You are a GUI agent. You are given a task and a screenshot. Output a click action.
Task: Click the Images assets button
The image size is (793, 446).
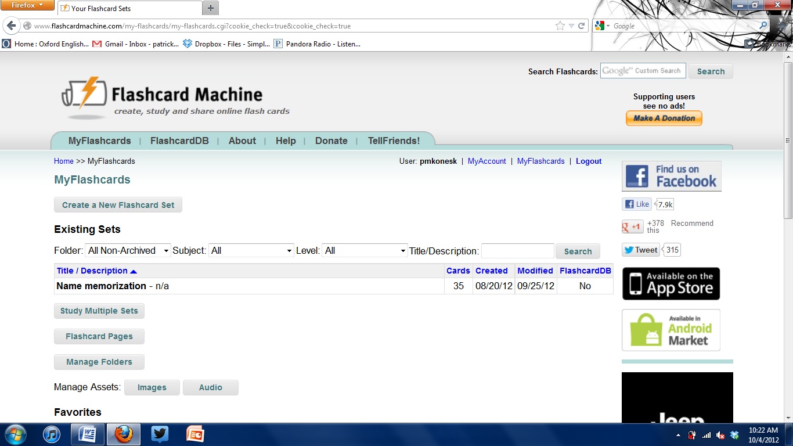[x=152, y=387]
